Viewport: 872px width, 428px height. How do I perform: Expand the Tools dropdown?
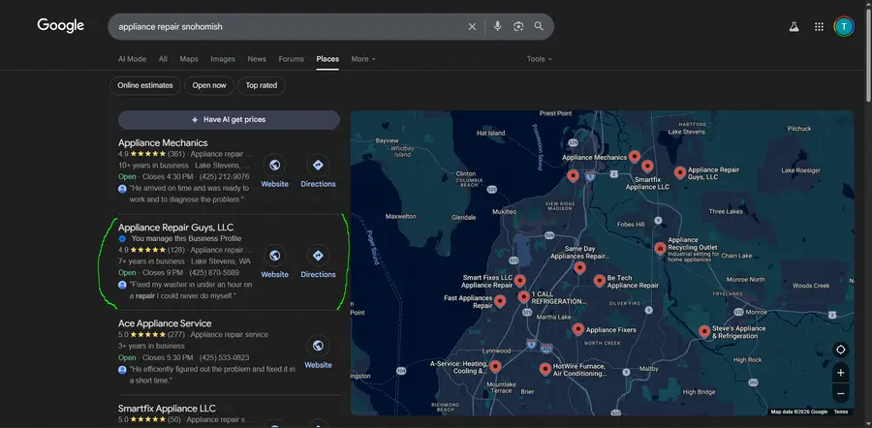[x=540, y=59]
